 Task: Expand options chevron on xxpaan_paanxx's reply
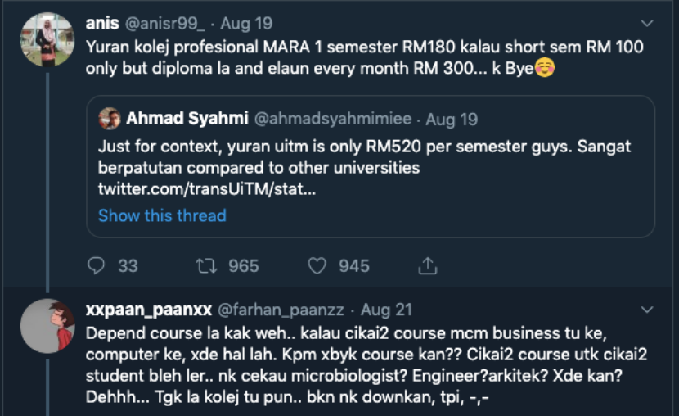[647, 310]
